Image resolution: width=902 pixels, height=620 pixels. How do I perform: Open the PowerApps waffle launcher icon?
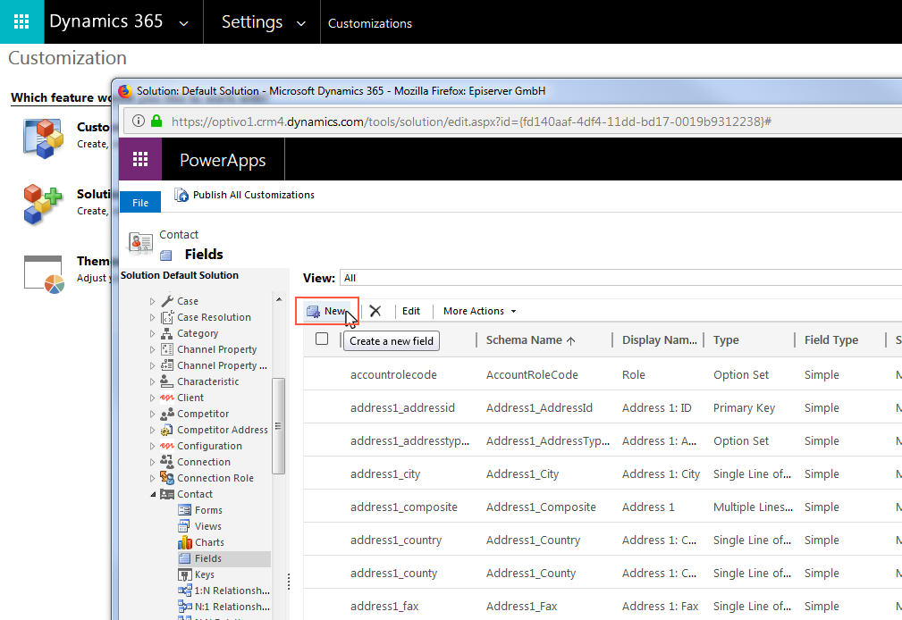point(140,159)
